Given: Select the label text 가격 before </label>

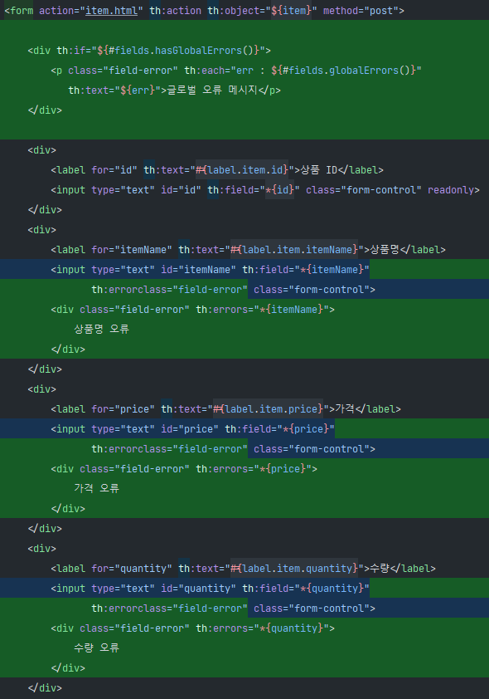Looking at the screenshot, I should click(x=345, y=408).
